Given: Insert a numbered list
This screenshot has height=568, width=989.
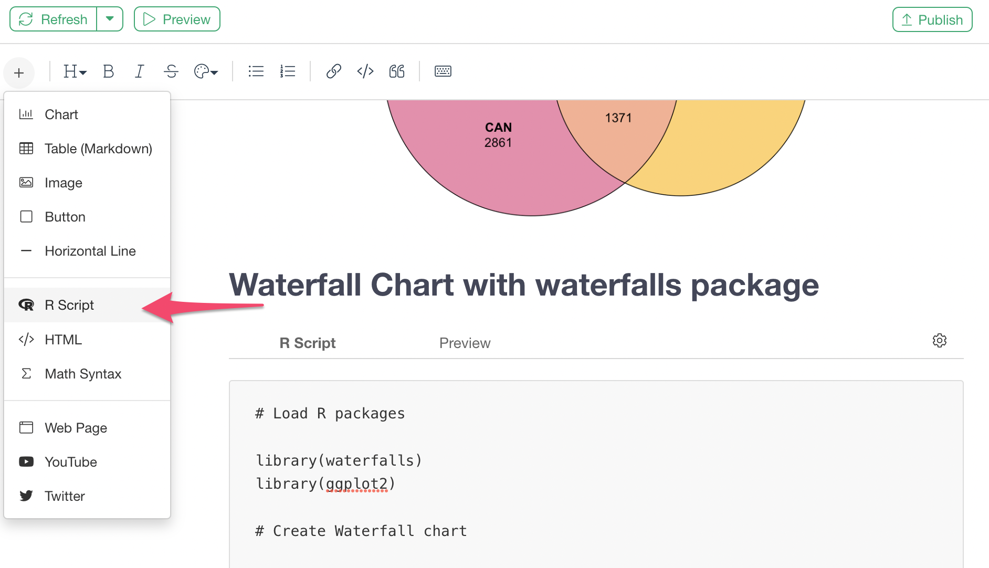Looking at the screenshot, I should (288, 71).
